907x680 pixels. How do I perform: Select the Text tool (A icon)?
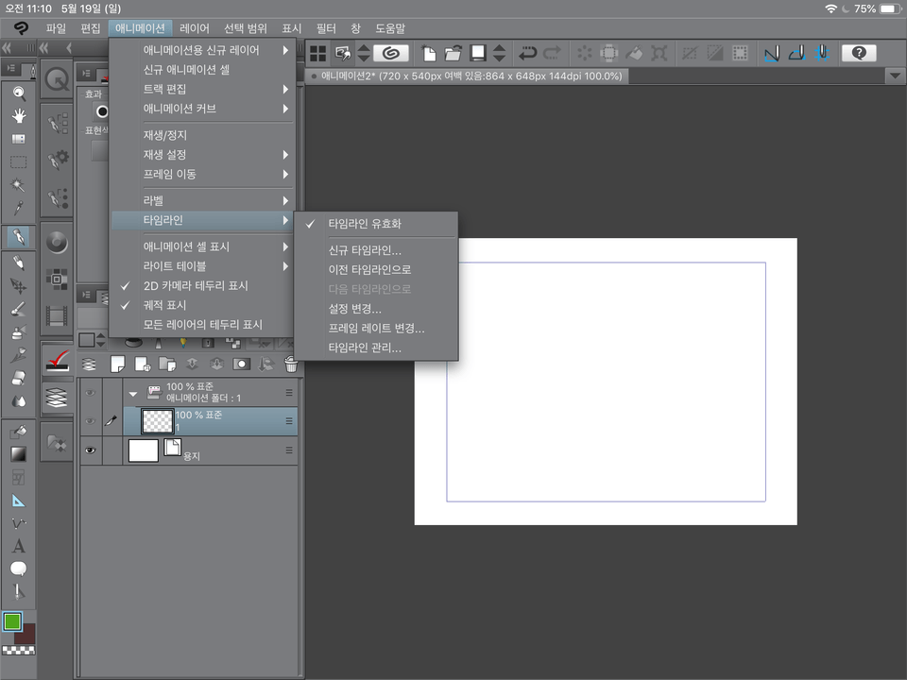coord(18,546)
